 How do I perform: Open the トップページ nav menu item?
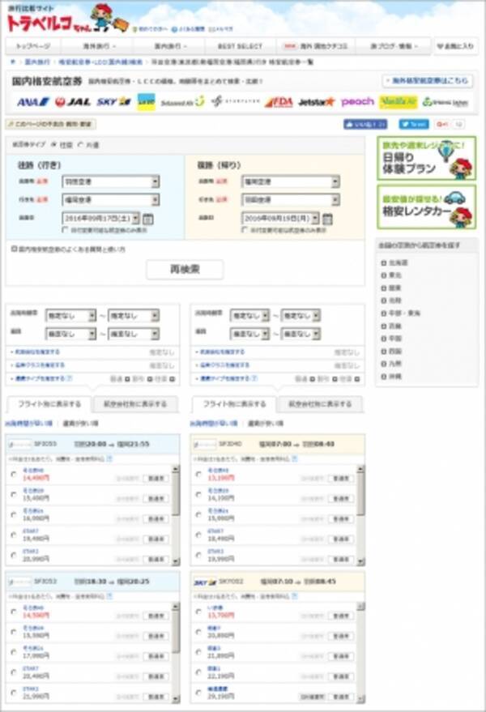[x=32, y=46]
